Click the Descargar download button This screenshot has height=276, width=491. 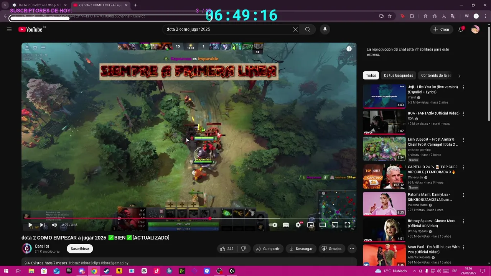coord(301,249)
